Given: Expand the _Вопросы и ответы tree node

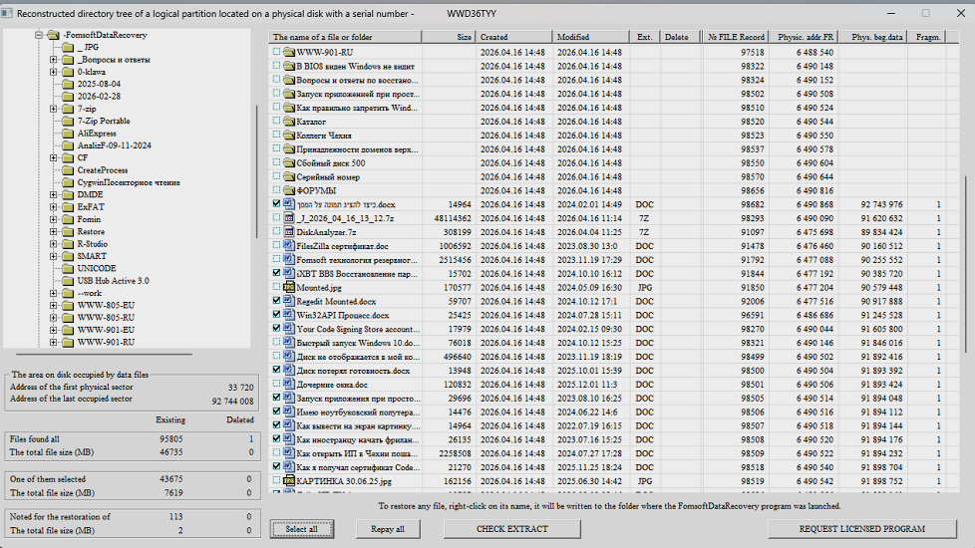Looking at the screenshot, I should tap(54, 60).
